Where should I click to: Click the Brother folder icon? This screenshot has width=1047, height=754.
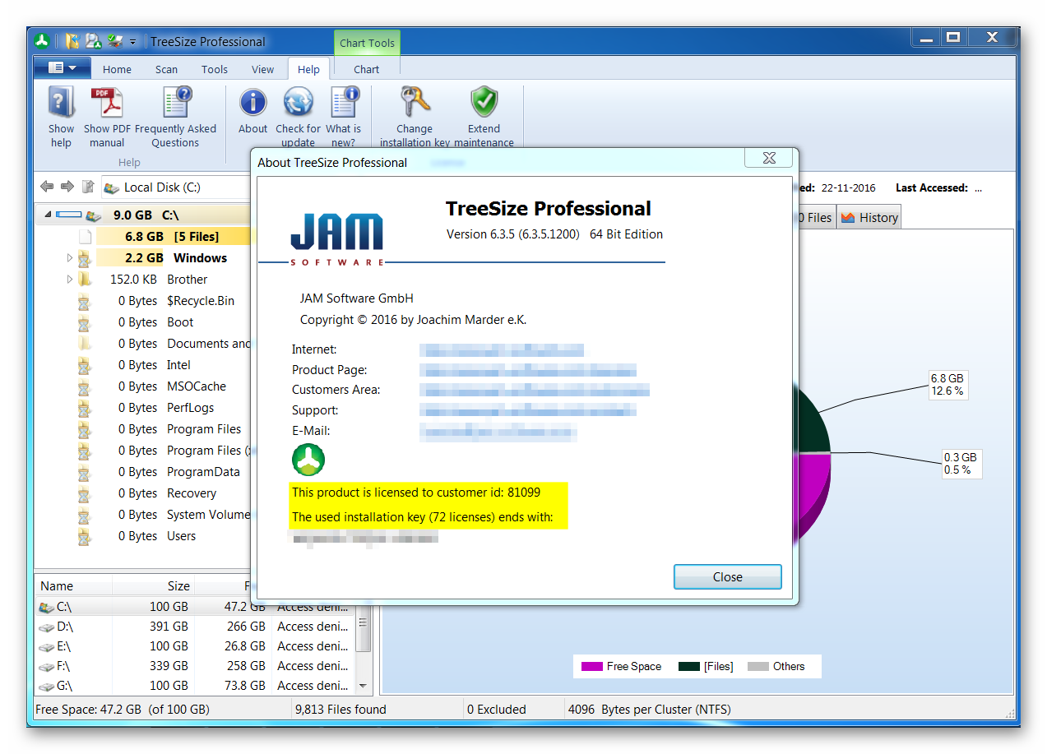point(85,280)
